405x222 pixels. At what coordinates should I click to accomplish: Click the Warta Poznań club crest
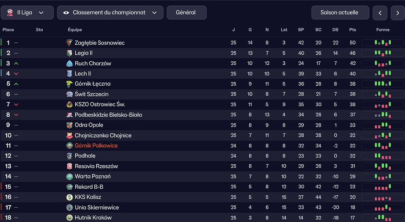coord(69,177)
